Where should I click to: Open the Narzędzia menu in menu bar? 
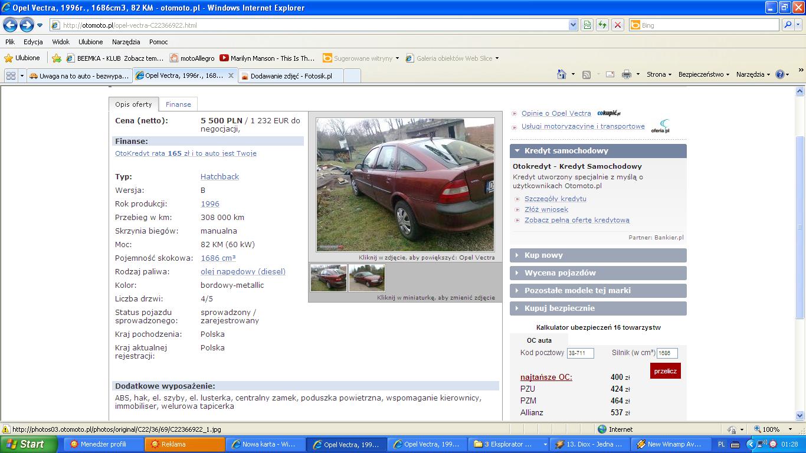coord(126,42)
